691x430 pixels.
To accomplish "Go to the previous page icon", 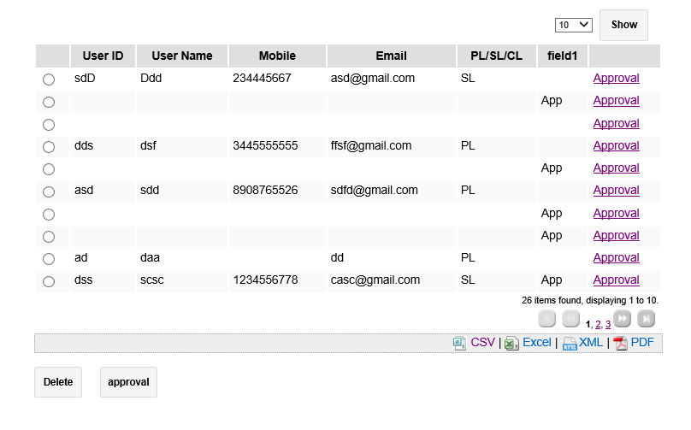I will (x=570, y=319).
